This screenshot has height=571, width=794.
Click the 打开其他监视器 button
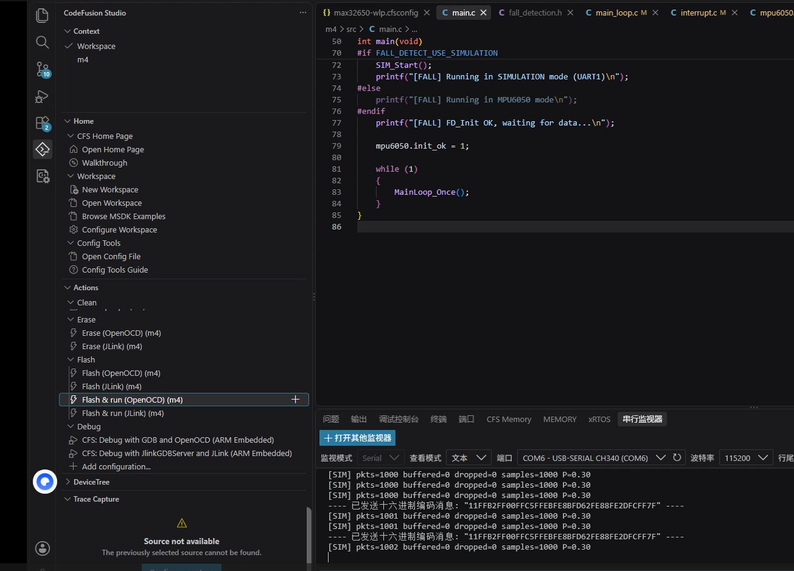[358, 437]
